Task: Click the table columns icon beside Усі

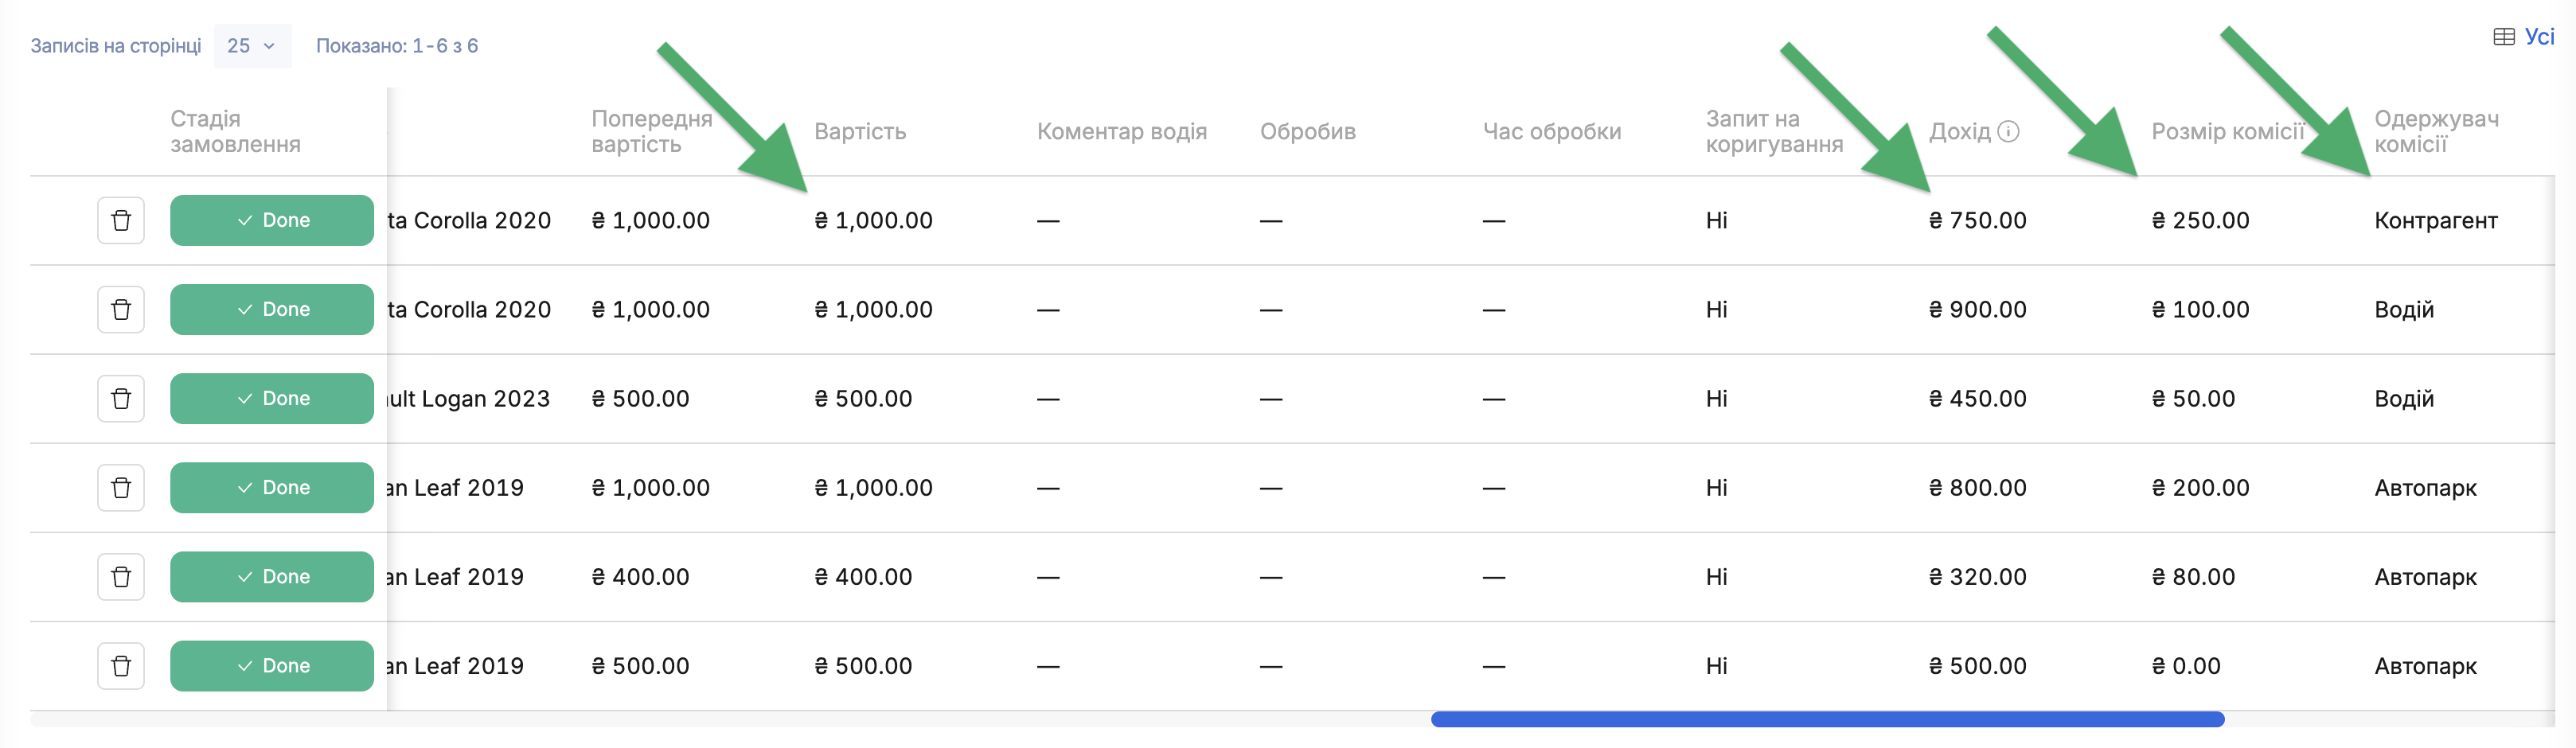Action: 2503,37
